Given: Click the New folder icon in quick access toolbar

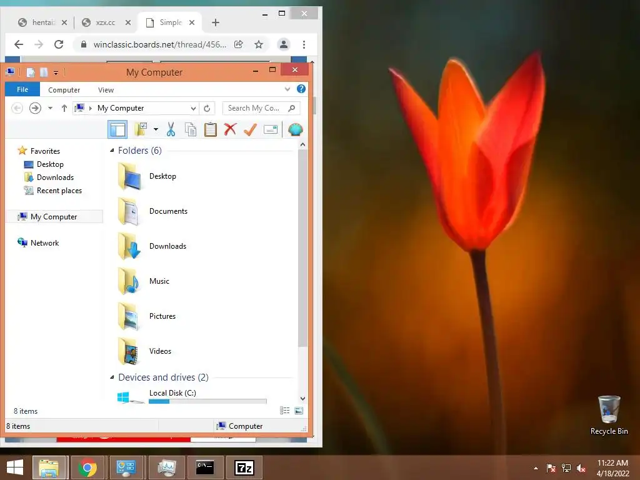Looking at the screenshot, I should pyautogui.click(x=44, y=72).
